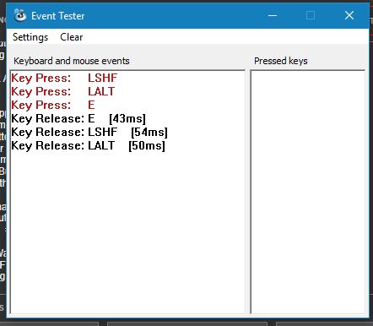Click the Event Tester joystick app icon

tap(20, 15)
